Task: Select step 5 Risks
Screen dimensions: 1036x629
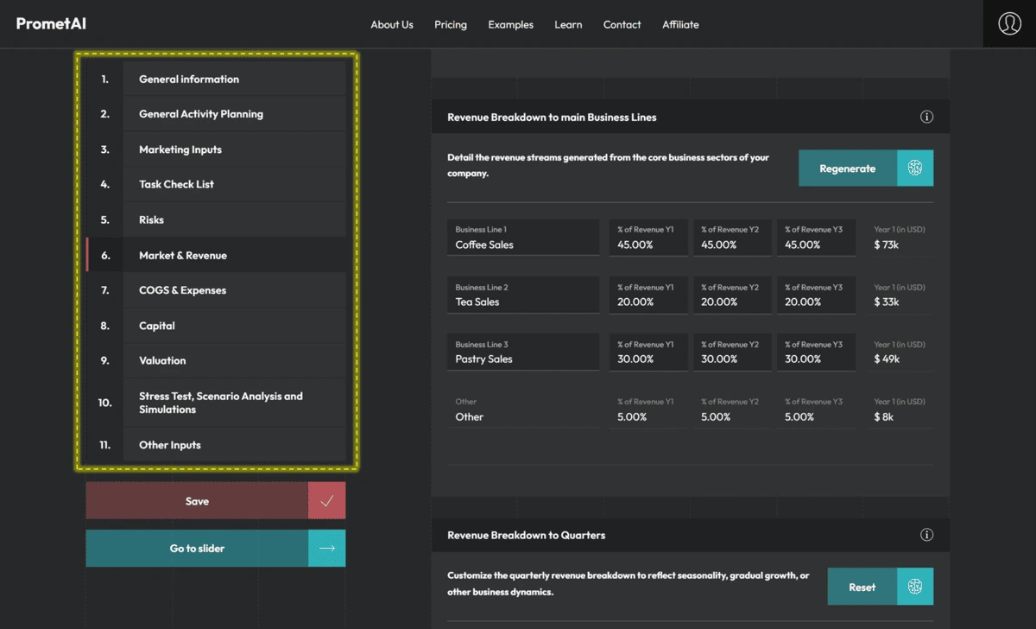Action: click(x=216, y=219)
